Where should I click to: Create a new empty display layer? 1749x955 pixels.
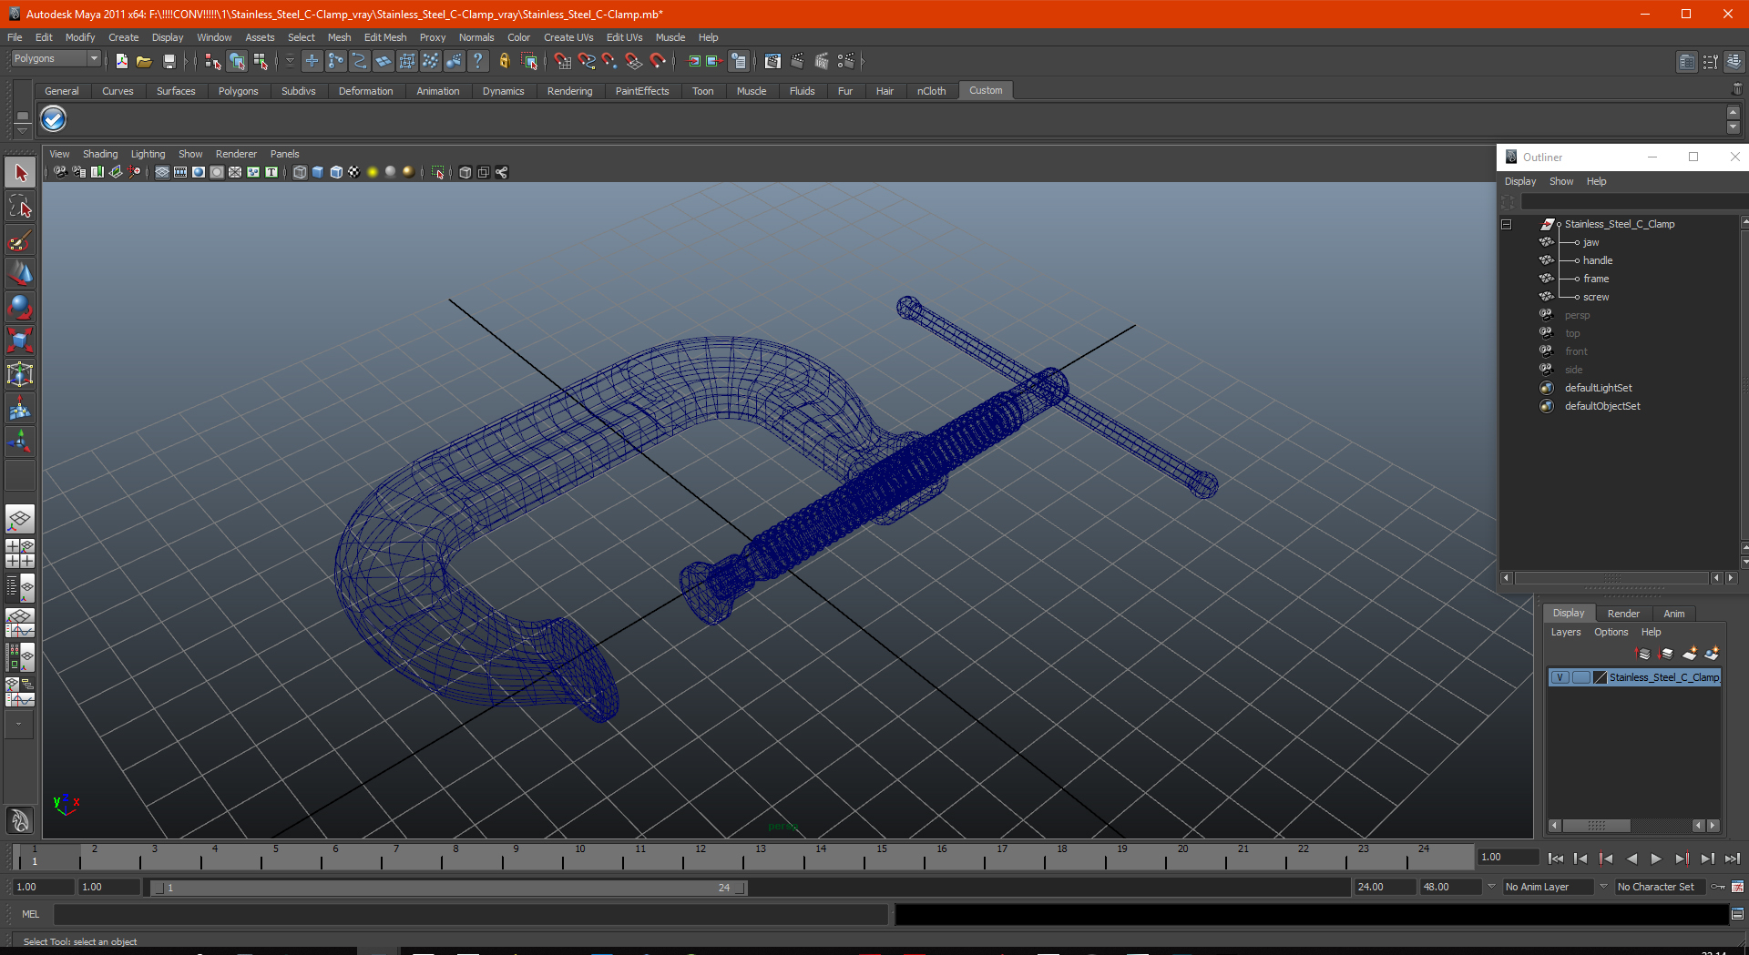click(1690, 654)
